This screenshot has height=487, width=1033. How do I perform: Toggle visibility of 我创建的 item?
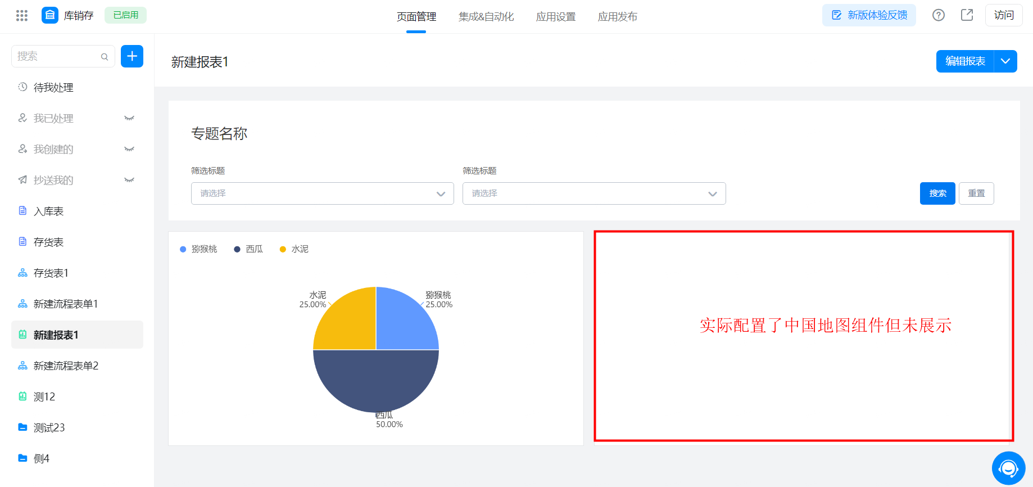point(129,149)
